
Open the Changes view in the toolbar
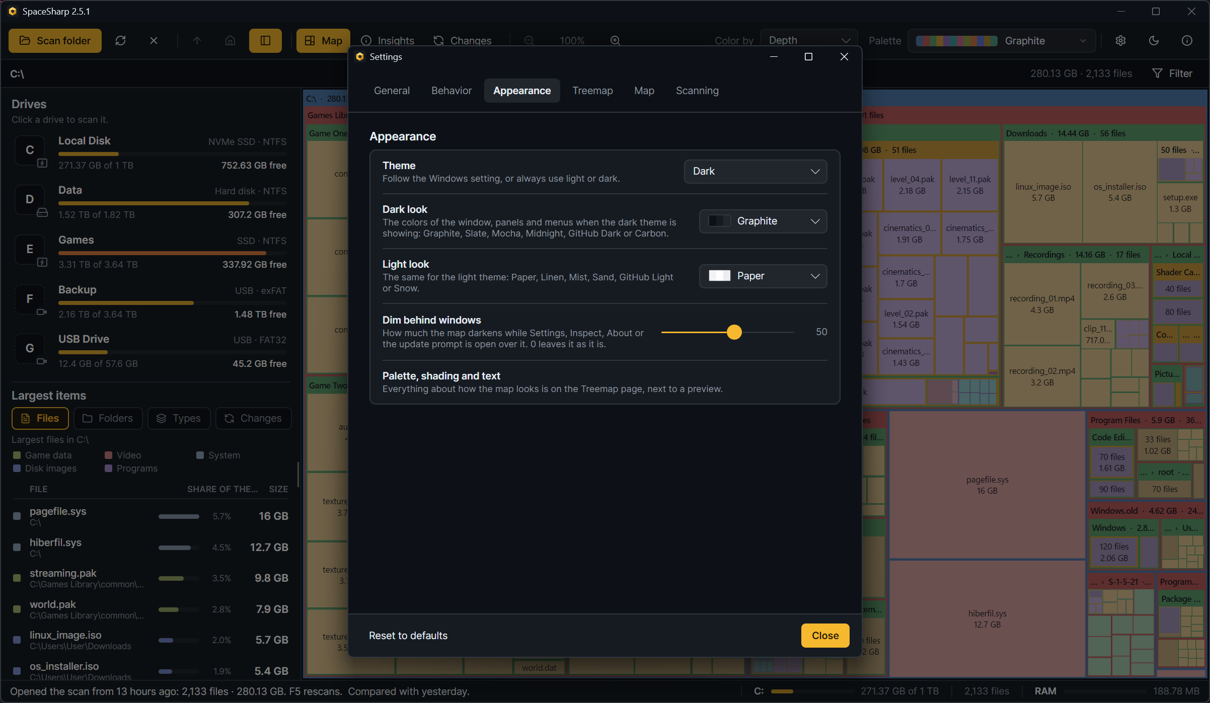coord(462,41)
